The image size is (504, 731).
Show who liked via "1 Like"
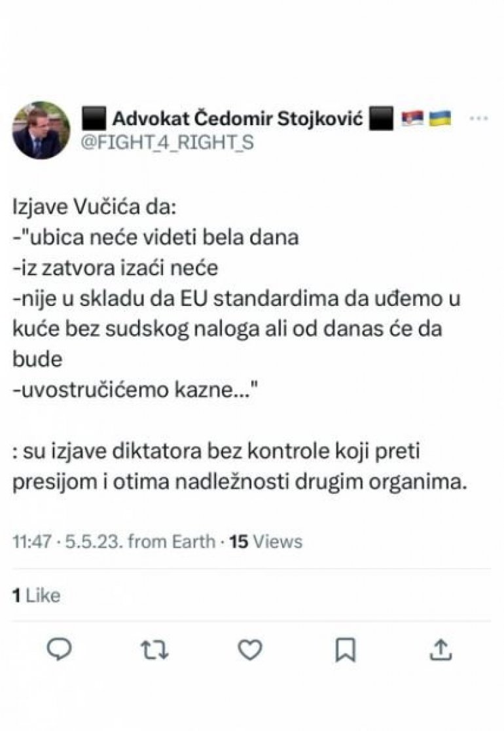coord(37,595)
